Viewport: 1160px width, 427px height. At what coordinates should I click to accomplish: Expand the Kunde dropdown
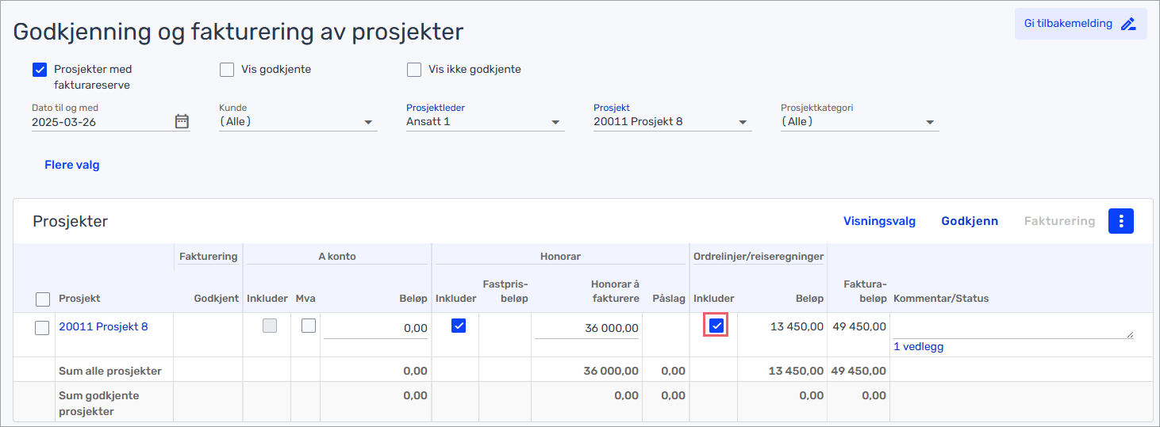(x=298, y=122)
